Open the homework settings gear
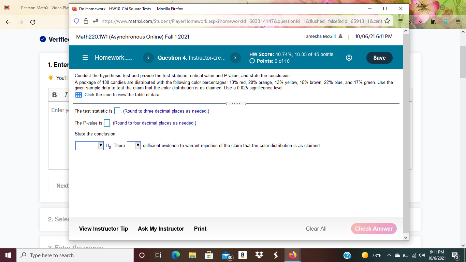 tap(349, 57)
